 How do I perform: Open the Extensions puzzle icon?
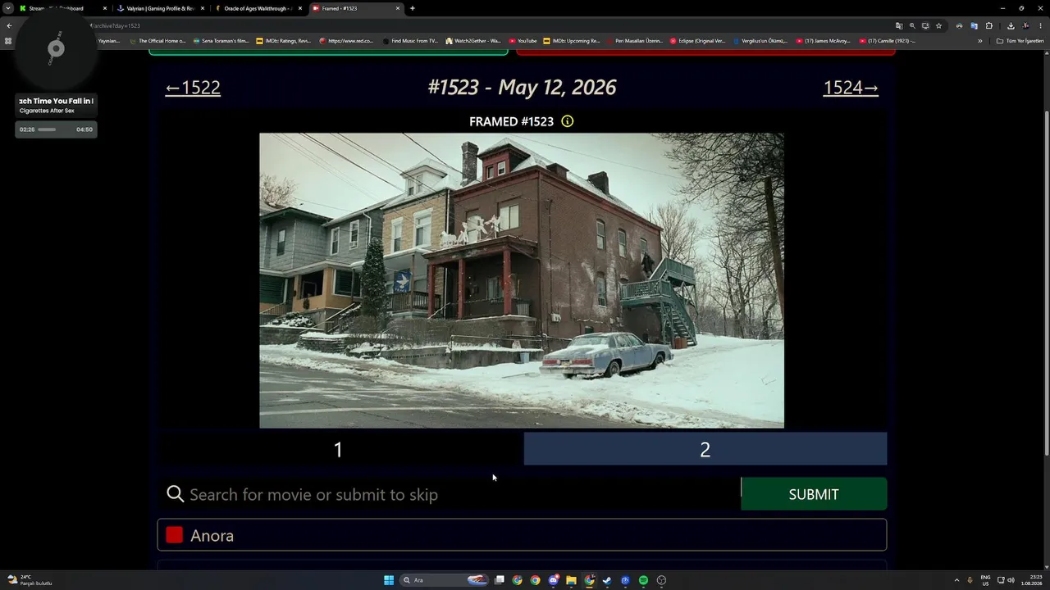(988, 25)
